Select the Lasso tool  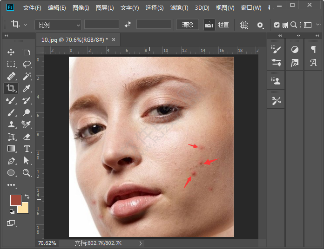point(27,64)
